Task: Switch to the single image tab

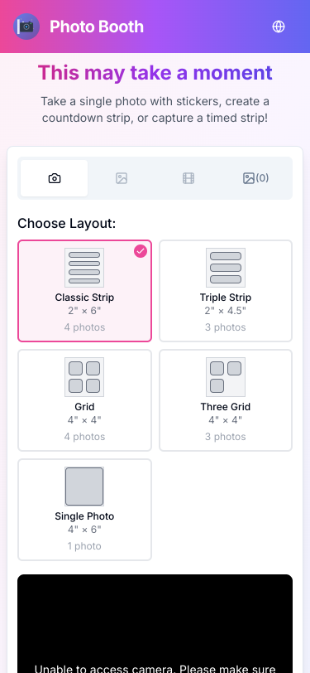Action: tap(122, 178)
